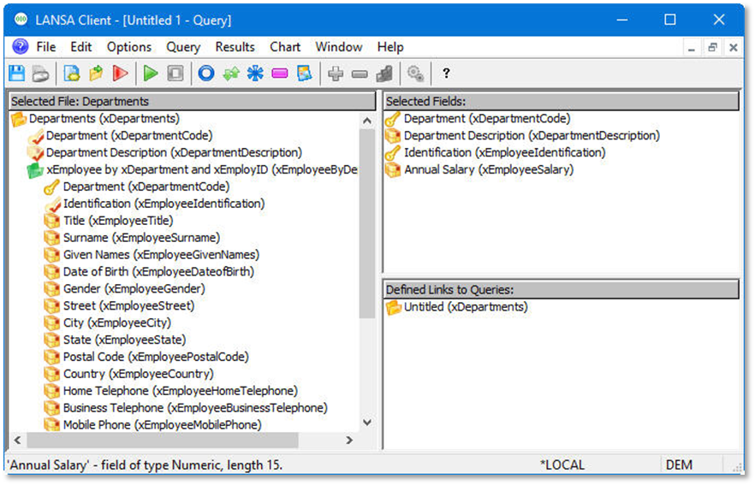The width and height of the screenshot is (755, 485).
Task: Click the file tree horizontal scrollbar thumb
Action: click(x=163, y=441)
